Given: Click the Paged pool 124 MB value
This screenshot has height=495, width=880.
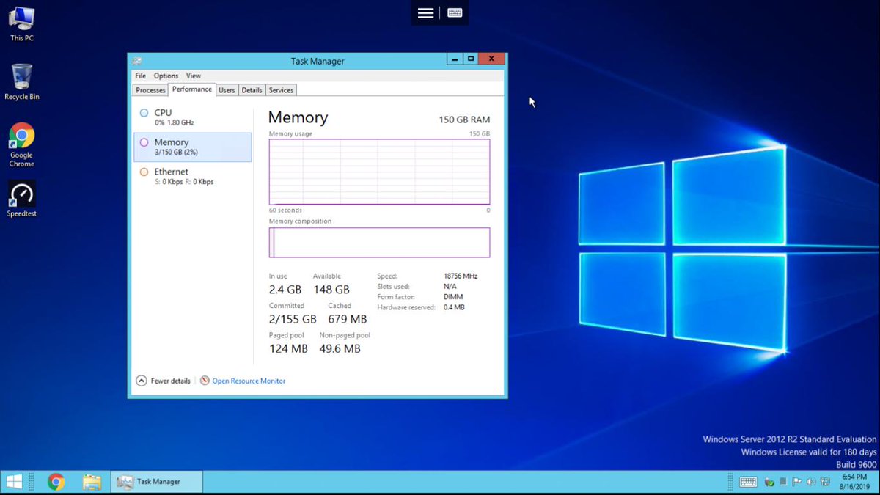Looking at the screenshot, I should point(288,348).
